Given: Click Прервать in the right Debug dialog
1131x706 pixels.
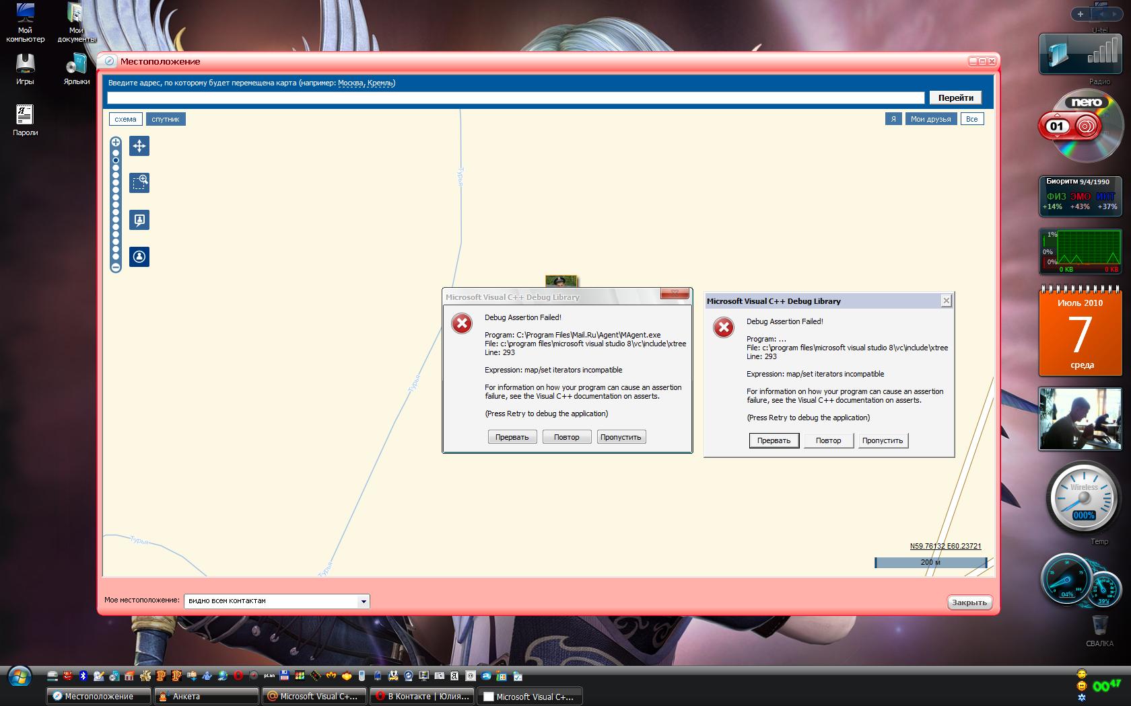Looking at the screenshot, I should 774,440.
